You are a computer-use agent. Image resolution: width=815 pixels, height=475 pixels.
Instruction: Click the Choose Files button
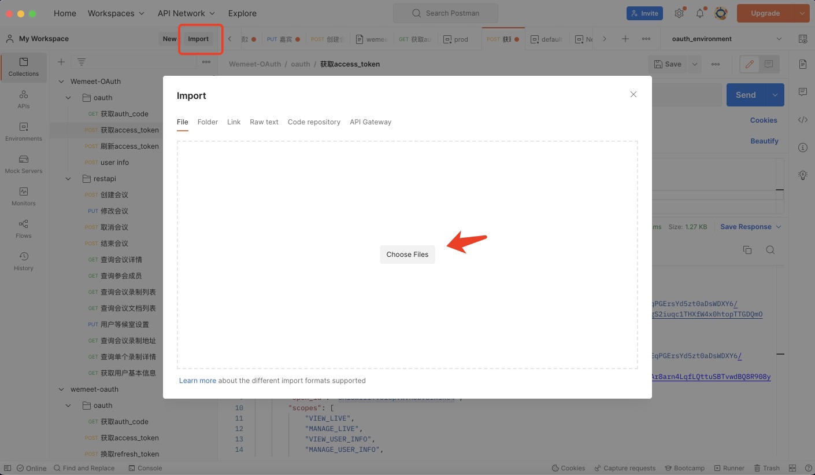(x=407, y=255)
